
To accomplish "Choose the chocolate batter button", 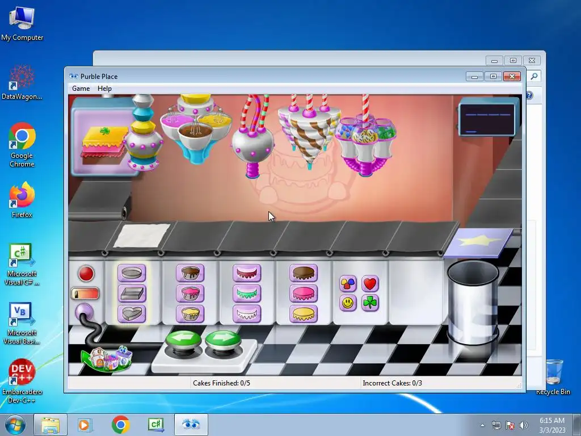I will (190, 273).
